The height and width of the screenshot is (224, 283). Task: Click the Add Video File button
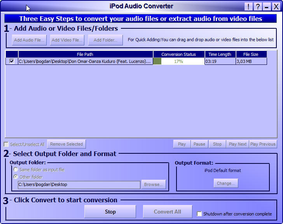67,40
